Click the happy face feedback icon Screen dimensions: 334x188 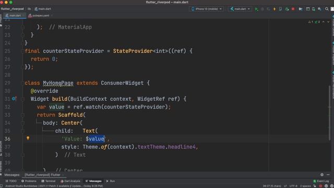coord(326,186)
